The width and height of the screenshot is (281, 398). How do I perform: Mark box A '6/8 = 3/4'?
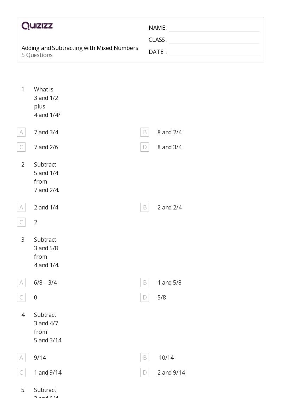pos(21,282)
